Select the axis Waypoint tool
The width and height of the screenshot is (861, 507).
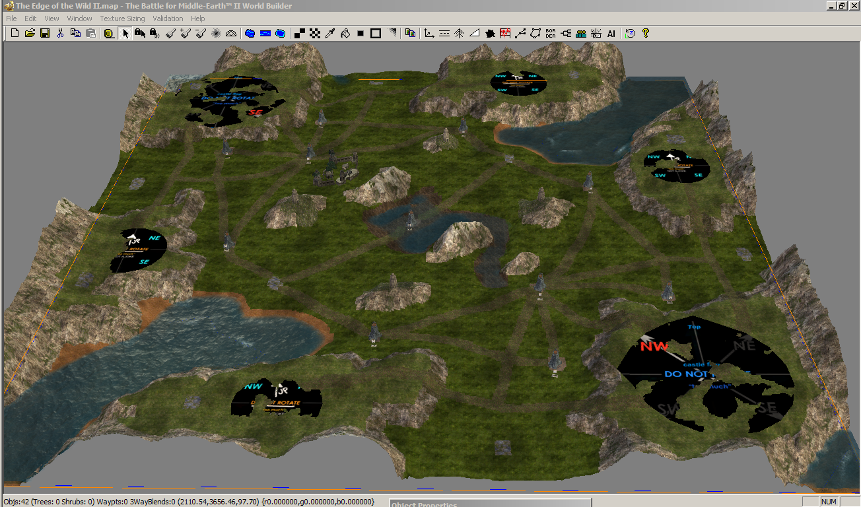pyautogui.click(x=429, y=33)
